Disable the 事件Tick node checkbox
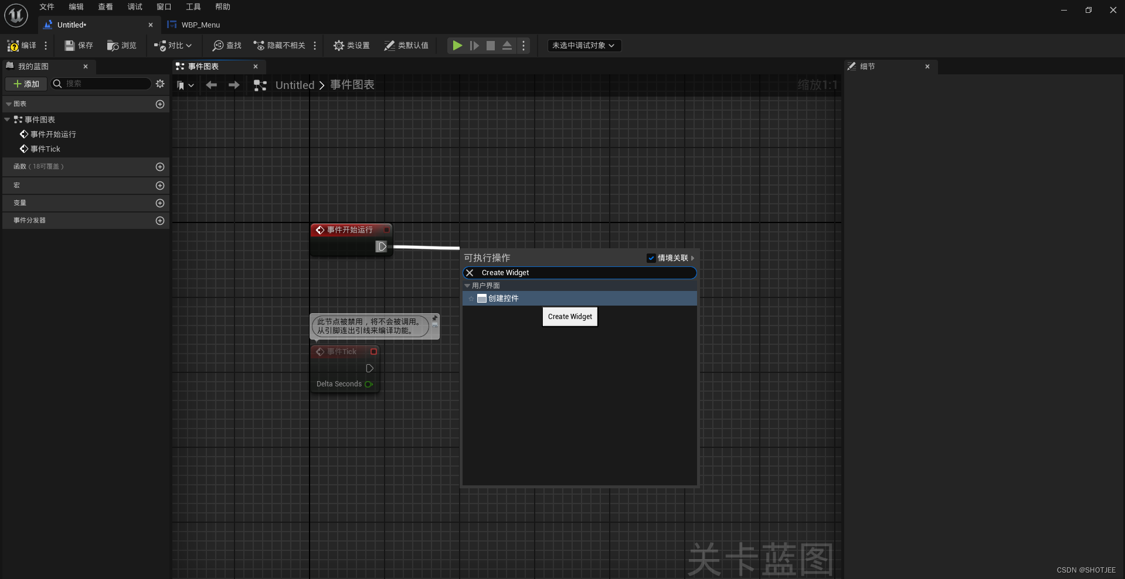 click(373, 352)
